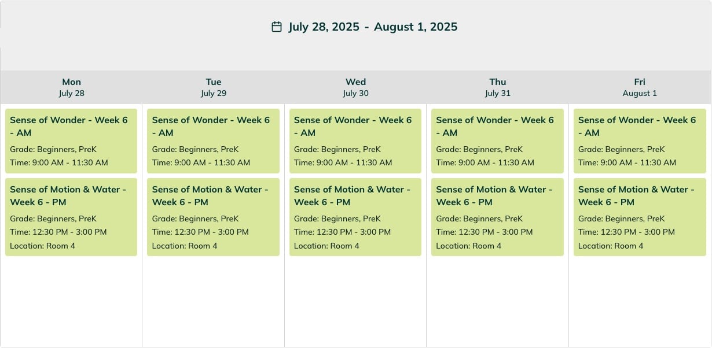This screenshot has height=348, width=712.
Task: Open the August 1, 2025 end date
Action: (x=416, y=27)
